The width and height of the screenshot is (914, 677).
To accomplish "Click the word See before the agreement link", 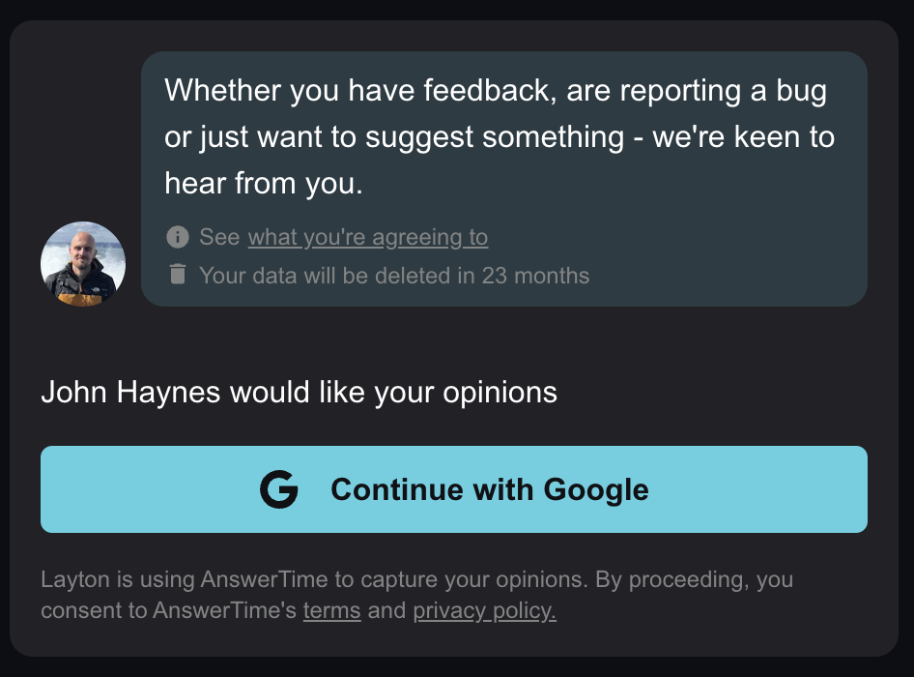I will 219,237.
